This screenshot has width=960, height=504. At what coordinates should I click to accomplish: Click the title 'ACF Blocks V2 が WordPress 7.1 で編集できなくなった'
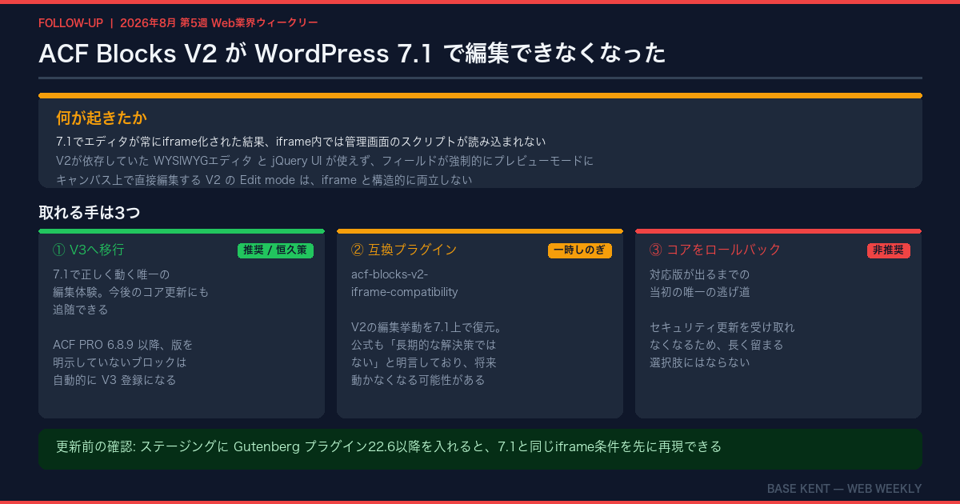(x=352, y=54)
